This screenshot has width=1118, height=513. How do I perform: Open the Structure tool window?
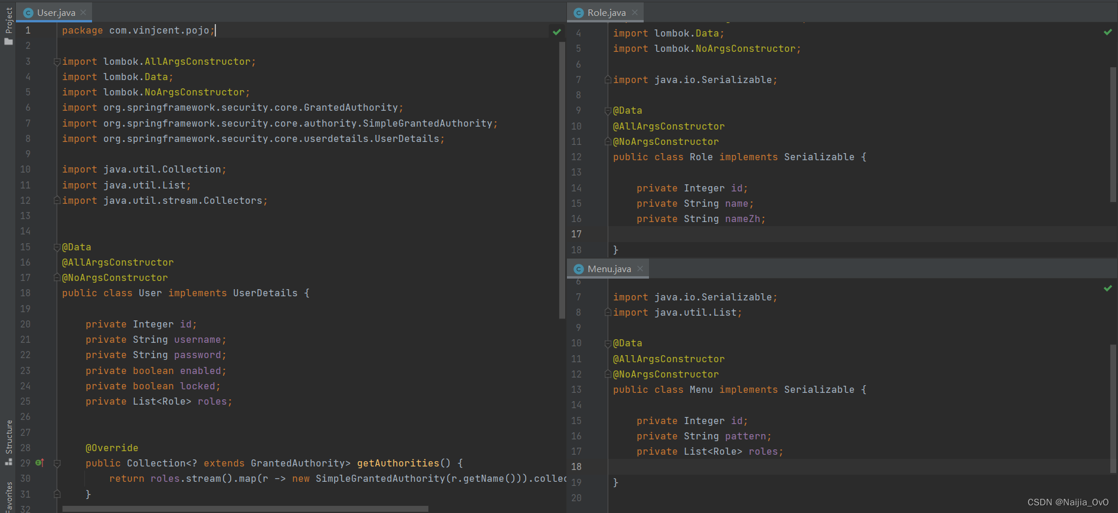(x=8, y=442)
